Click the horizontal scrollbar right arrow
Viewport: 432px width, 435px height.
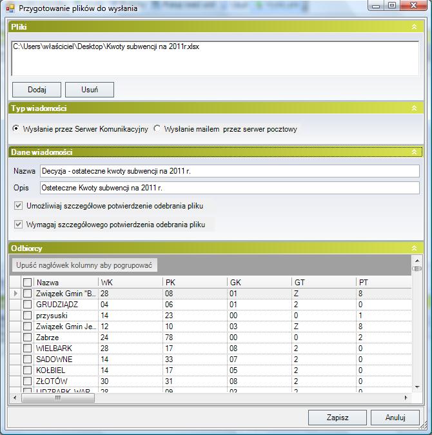[406, 398]
